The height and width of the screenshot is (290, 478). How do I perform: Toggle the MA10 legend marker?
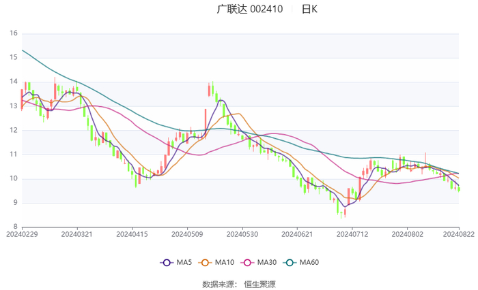[x=205, y=263]
